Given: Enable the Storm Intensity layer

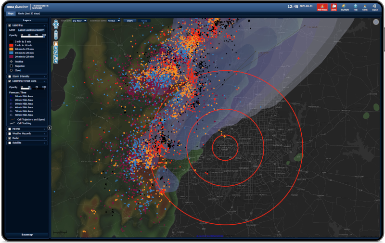Looking at the screenshot, I should coord(10,76).
